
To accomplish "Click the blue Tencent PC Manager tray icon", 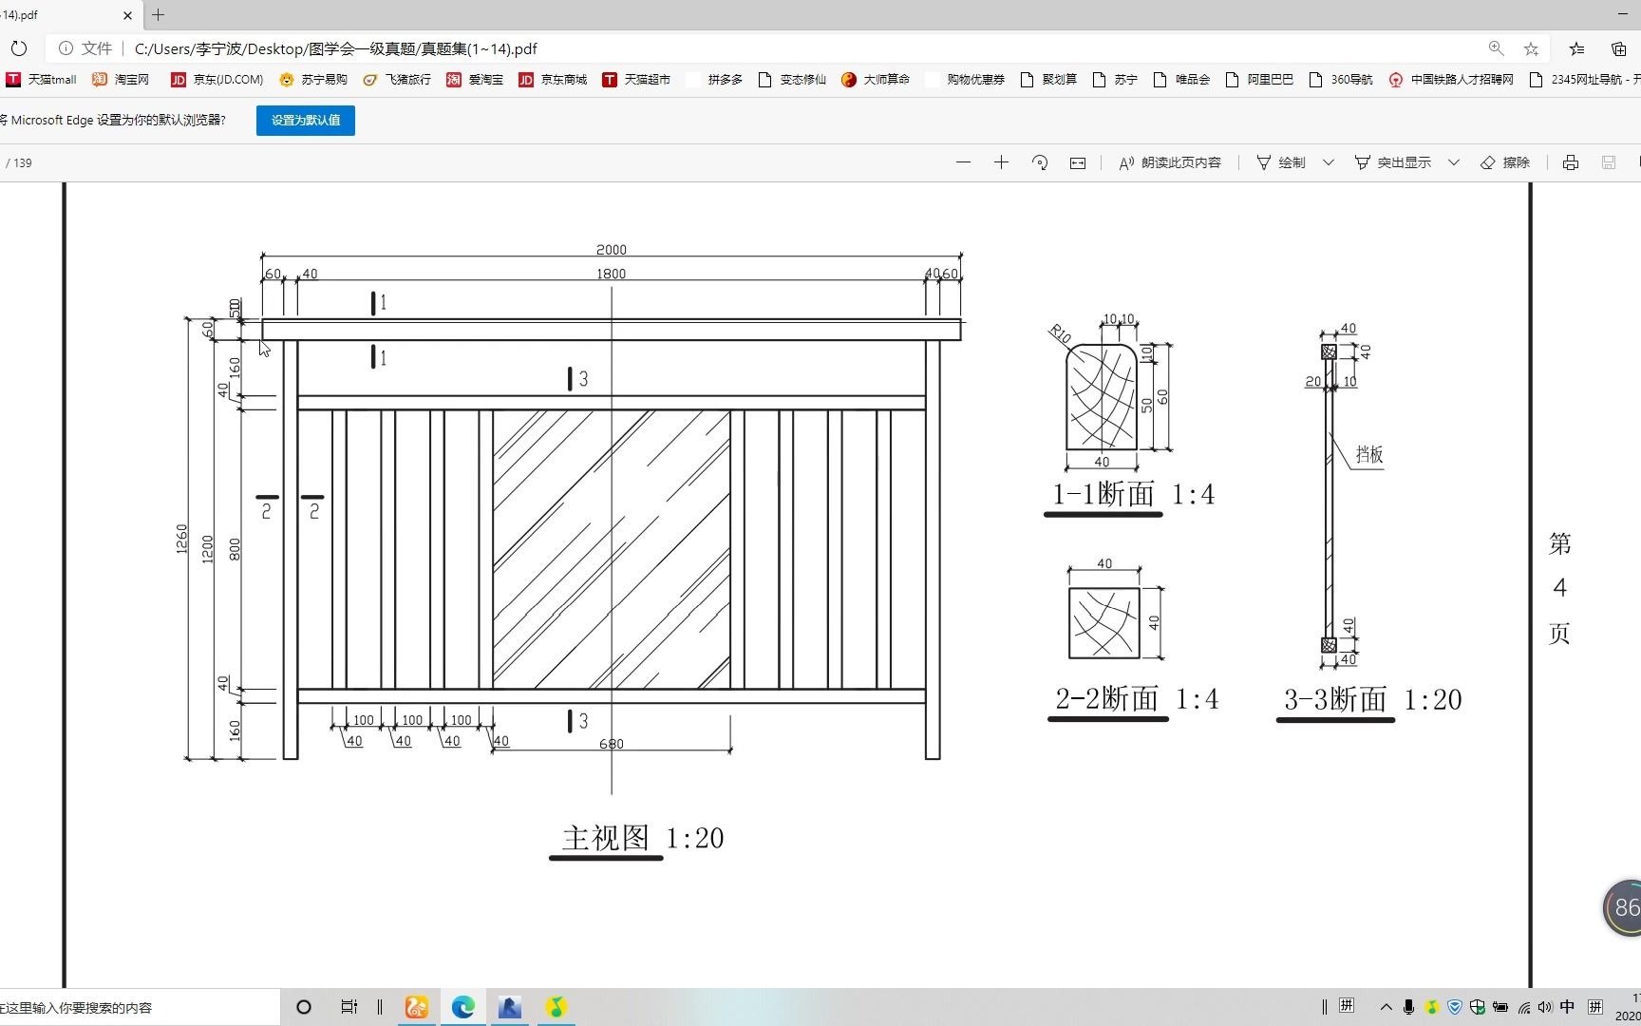I will [1455, 1007].
